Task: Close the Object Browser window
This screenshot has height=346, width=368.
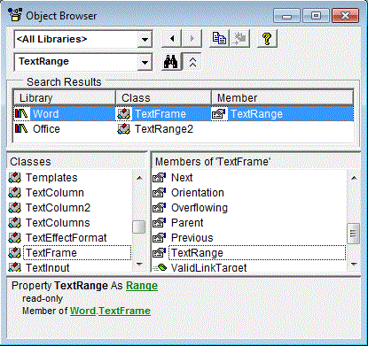Action: (345, 15)
